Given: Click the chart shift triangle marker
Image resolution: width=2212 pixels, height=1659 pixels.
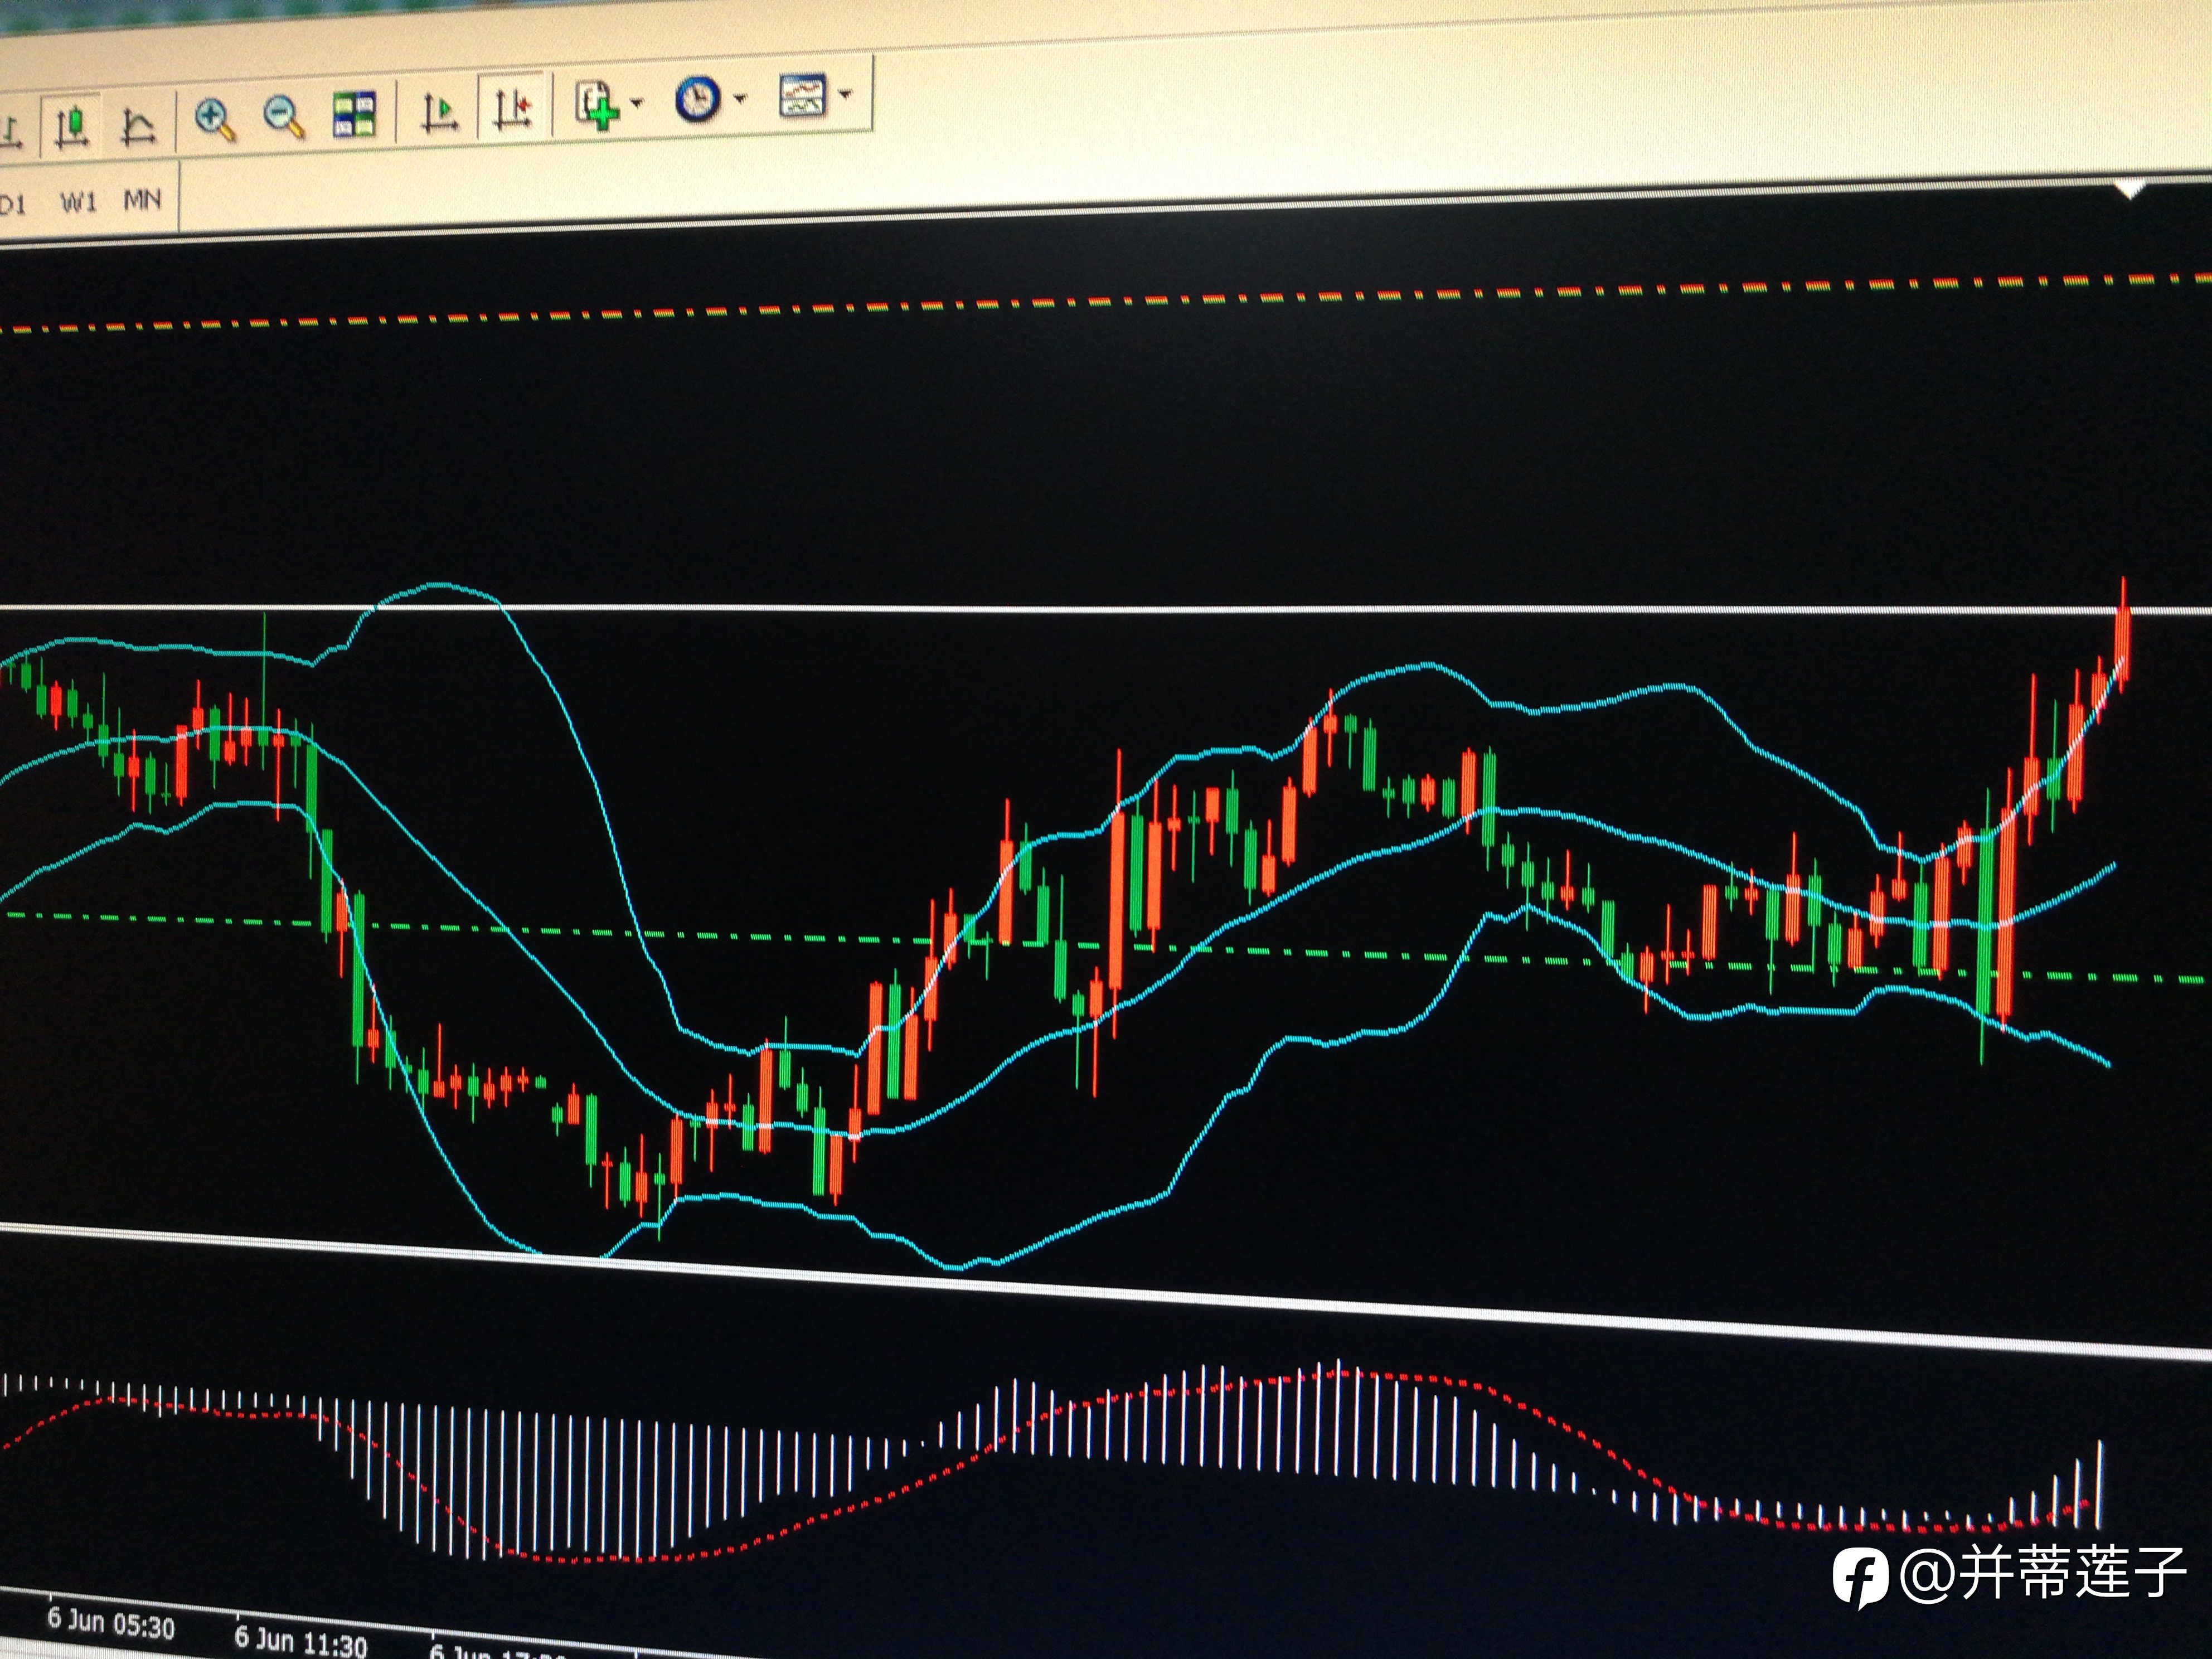Looking at the screenshot, I should pyautogui.click(x=2131, y=189).
